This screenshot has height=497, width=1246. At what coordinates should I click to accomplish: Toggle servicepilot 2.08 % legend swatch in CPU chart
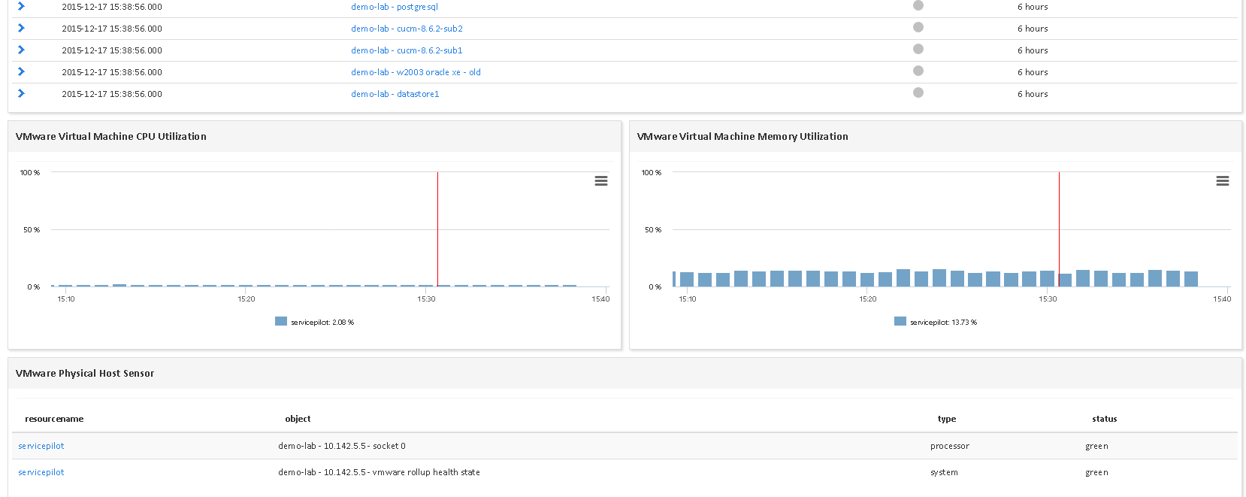pyautogui.click(x=281, y=321)
